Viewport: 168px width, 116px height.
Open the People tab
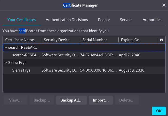tap(104, 20)
